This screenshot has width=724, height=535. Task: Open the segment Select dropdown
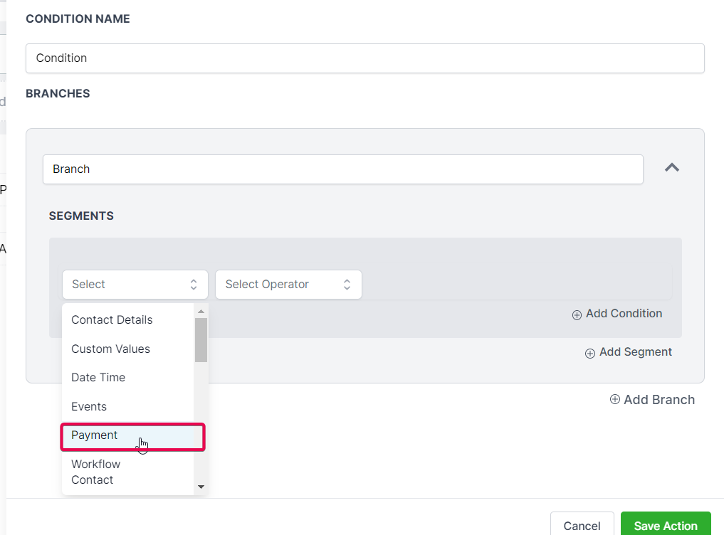tap(135, 285)
